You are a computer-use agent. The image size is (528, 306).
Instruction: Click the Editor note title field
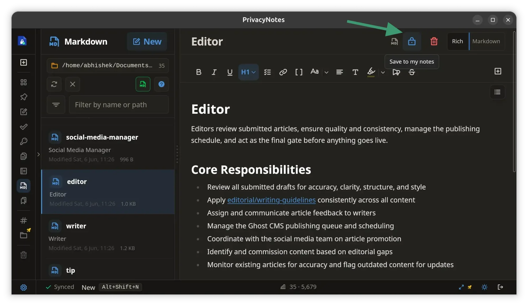[x=207, y=42]
